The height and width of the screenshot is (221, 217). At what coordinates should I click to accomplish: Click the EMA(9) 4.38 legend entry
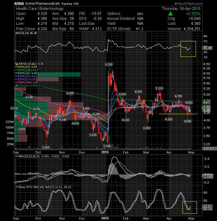point(25,79)
